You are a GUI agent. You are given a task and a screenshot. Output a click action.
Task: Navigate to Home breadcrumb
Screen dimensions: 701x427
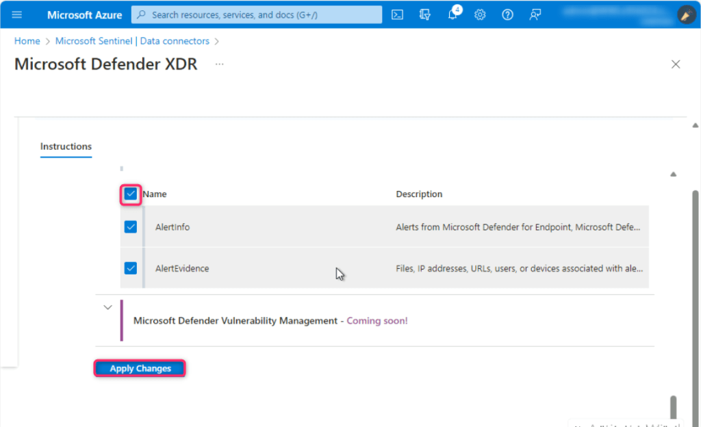point(27,41)
